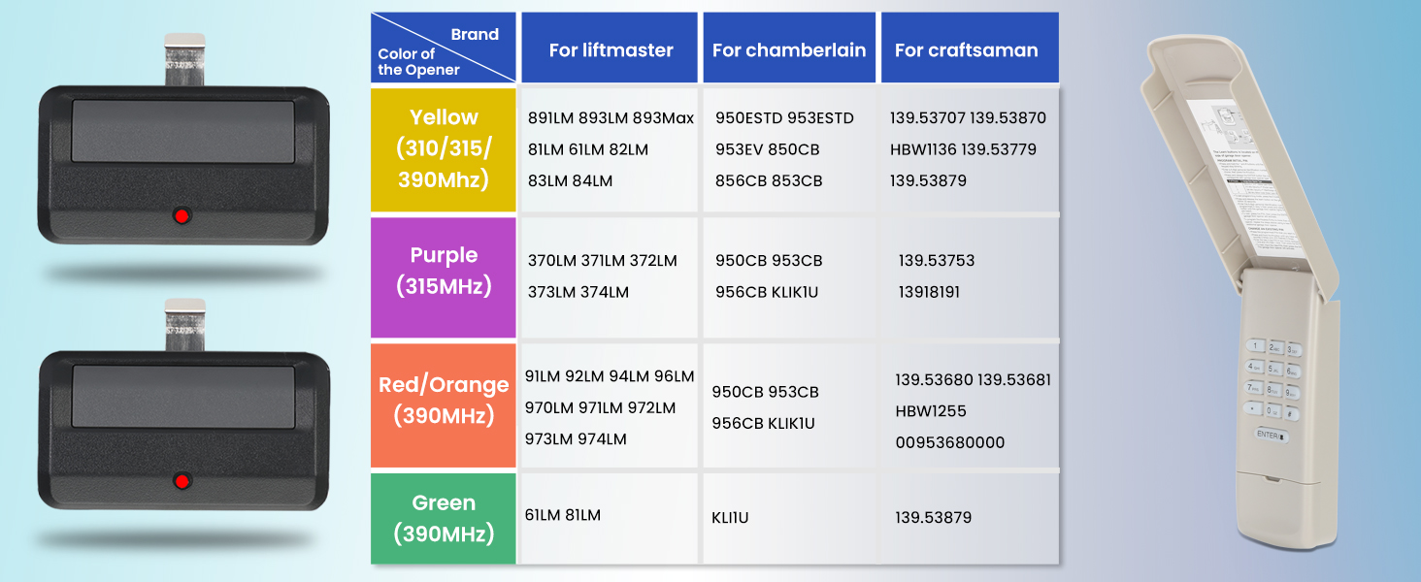Select the 'For chamberlain' column header

(788, 49)
